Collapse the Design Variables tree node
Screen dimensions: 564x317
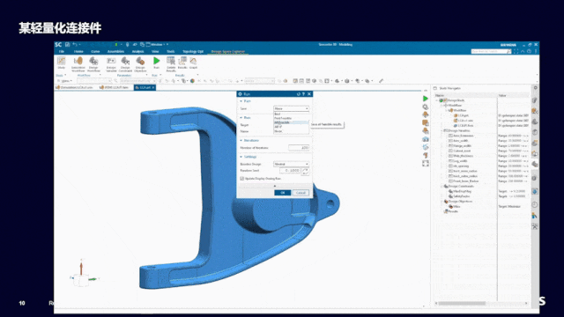[442, 131]
